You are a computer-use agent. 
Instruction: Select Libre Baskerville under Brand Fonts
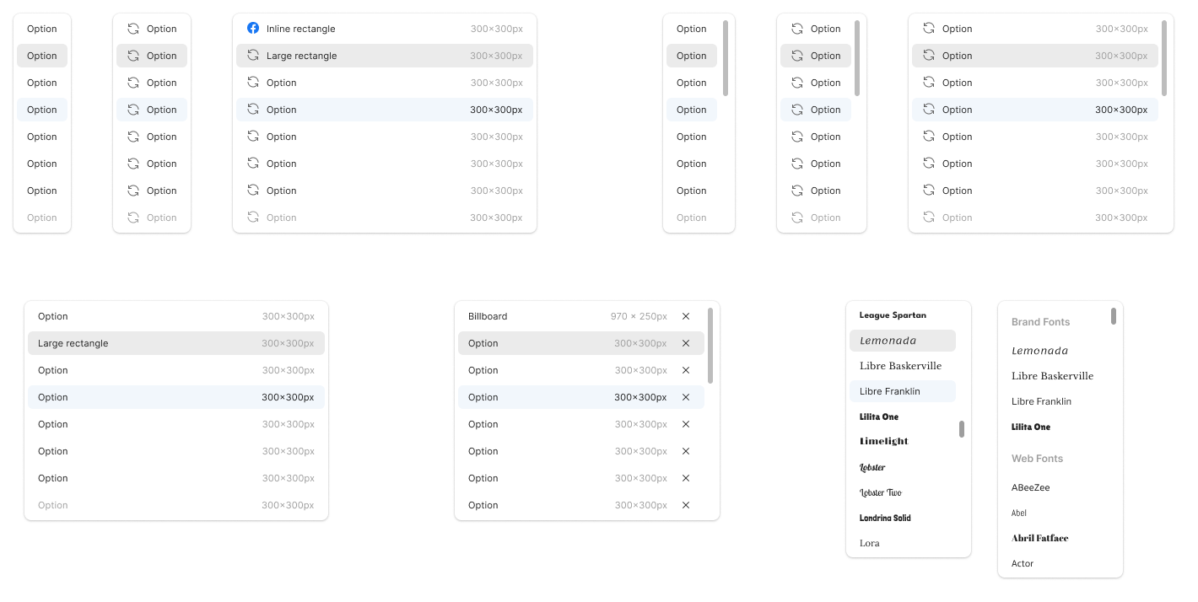[1052, 376]
